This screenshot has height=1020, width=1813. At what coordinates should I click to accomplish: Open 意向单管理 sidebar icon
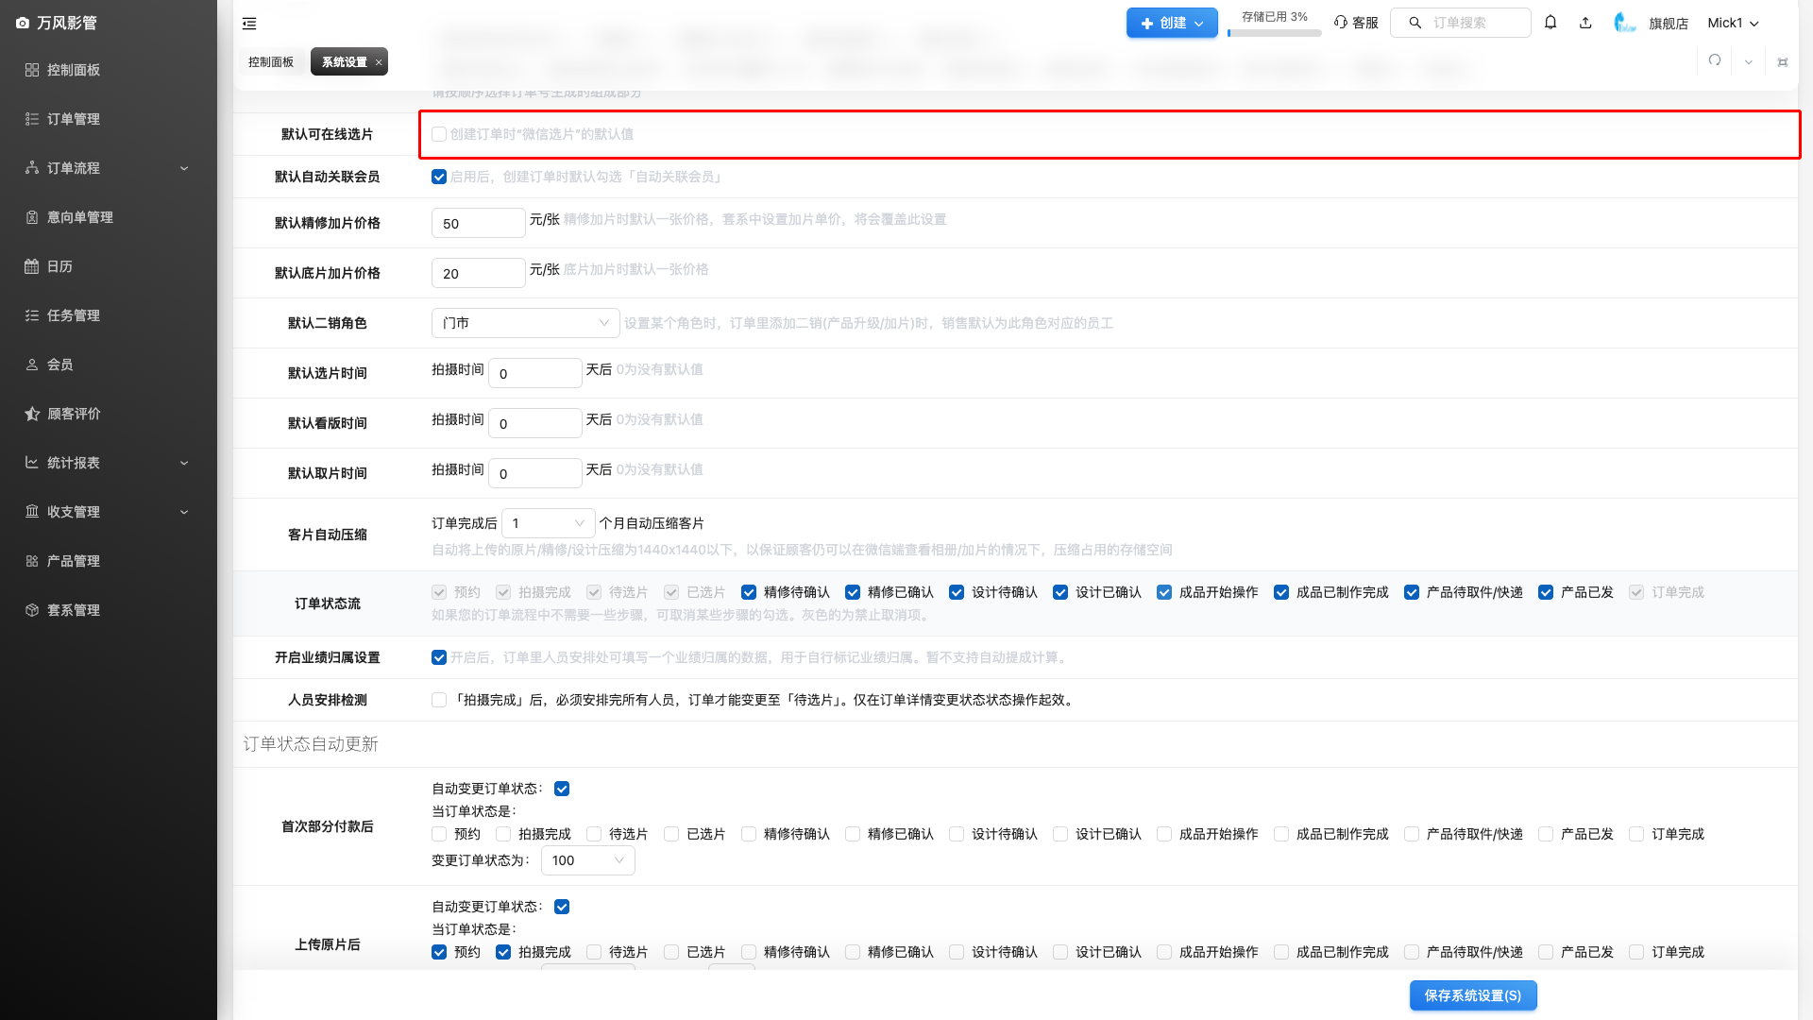(32, 217)
